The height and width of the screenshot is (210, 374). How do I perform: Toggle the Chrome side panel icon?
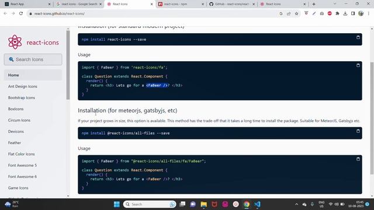[x=353, y=13]
